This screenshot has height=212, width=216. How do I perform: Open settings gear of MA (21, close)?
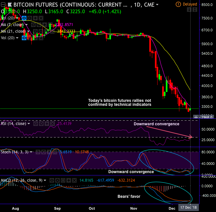tap(41, 31)
